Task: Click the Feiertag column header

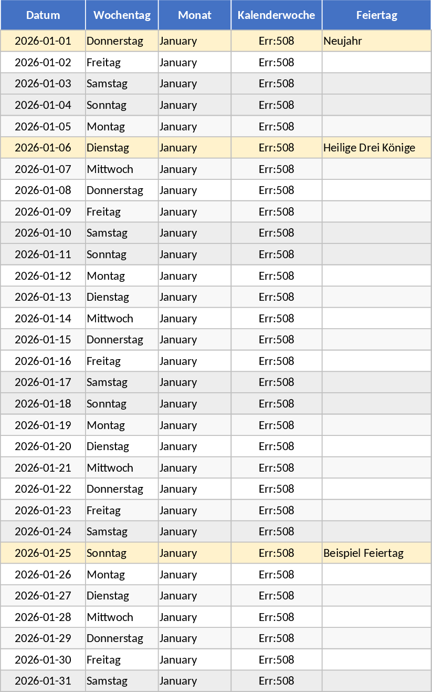Action: coord(376,15)
